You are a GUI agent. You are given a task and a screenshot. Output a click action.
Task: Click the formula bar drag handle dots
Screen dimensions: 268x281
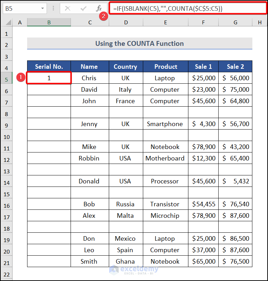tap(53, 8)
